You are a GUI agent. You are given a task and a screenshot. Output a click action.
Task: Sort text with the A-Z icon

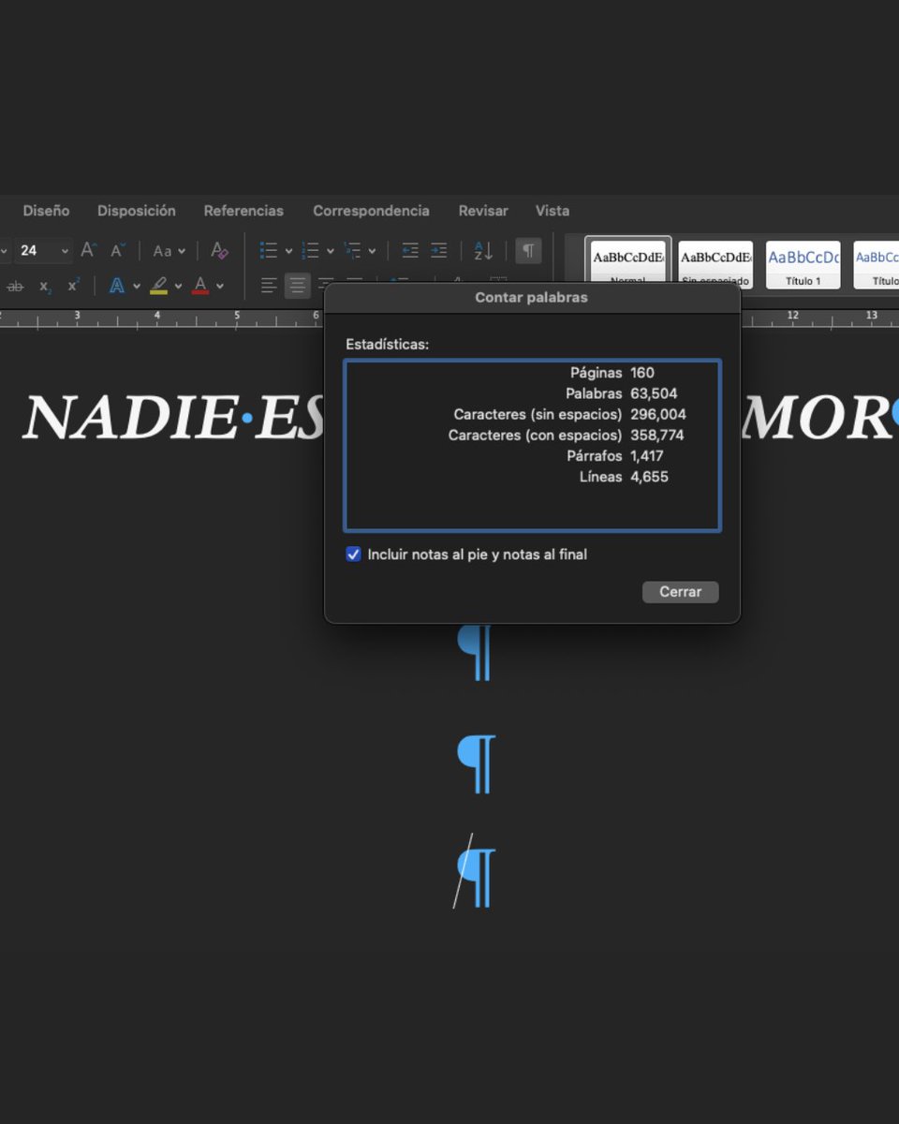coord(483,250)
